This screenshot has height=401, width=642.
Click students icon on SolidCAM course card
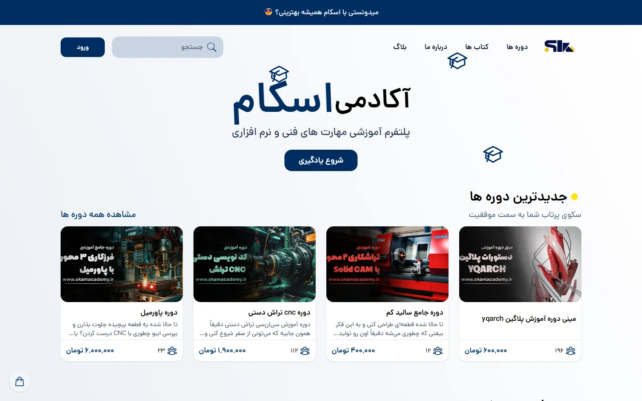tap(438, 351)
